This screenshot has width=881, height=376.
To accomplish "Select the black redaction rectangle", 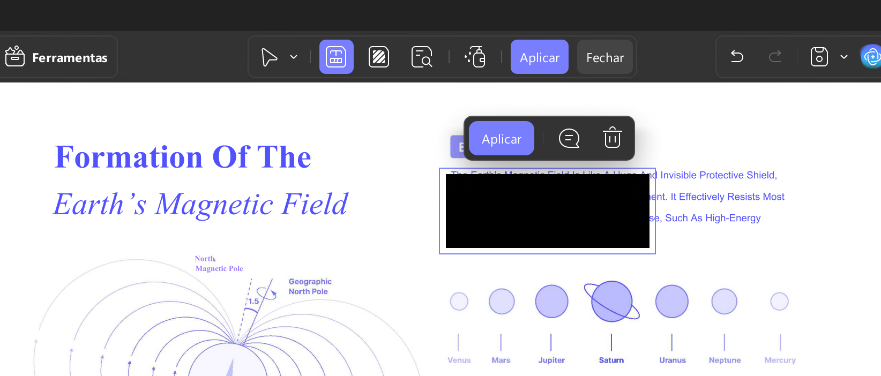I will pos(548,211).
